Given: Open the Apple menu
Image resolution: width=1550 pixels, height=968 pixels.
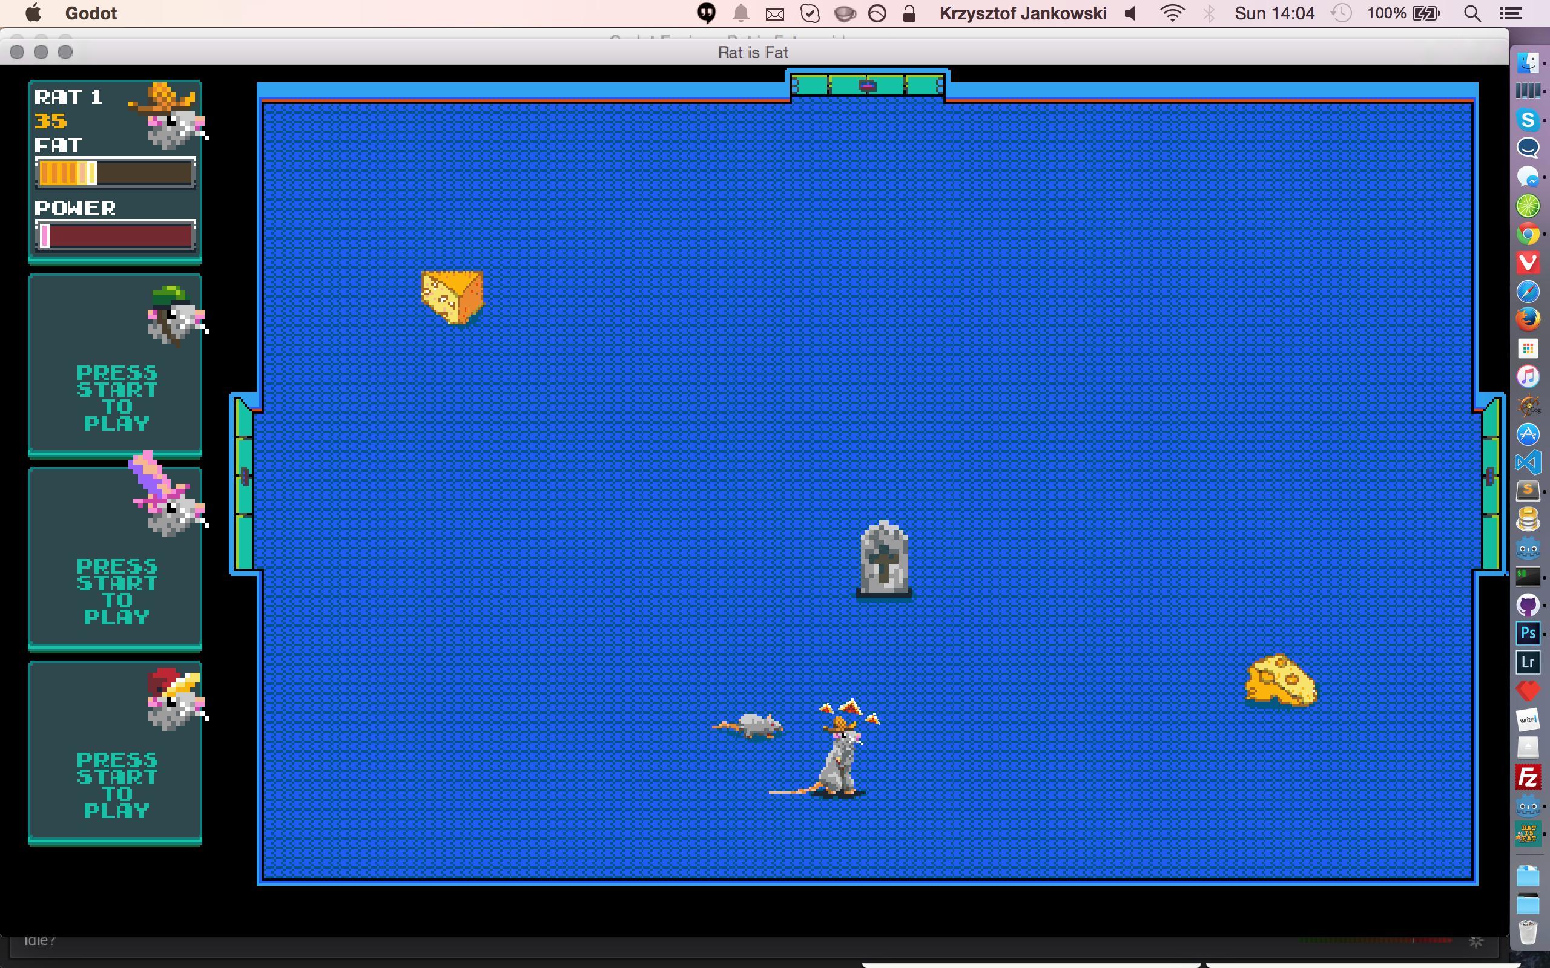Looking at the screenshot, I should click(33, 13).
